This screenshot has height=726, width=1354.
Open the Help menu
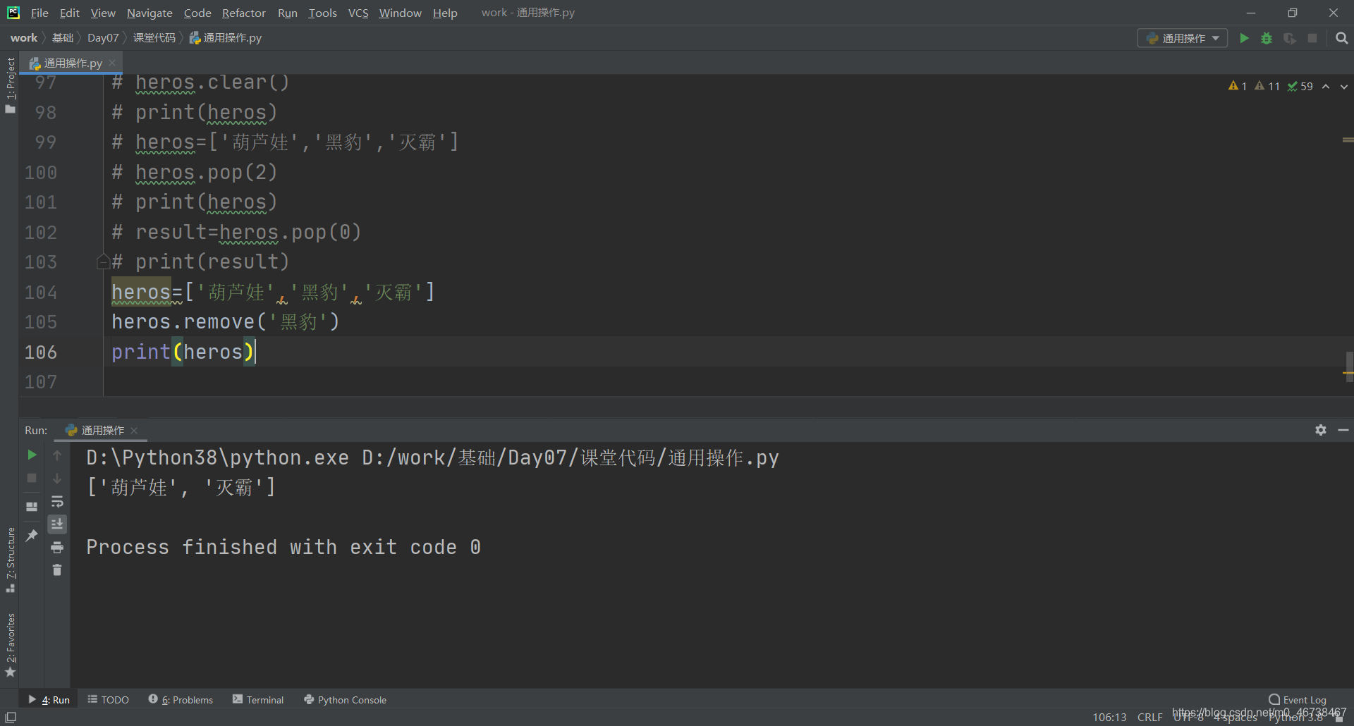tap(445, 13)
